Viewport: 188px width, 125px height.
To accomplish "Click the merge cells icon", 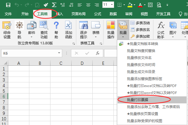I will click(x=150, y=5).
